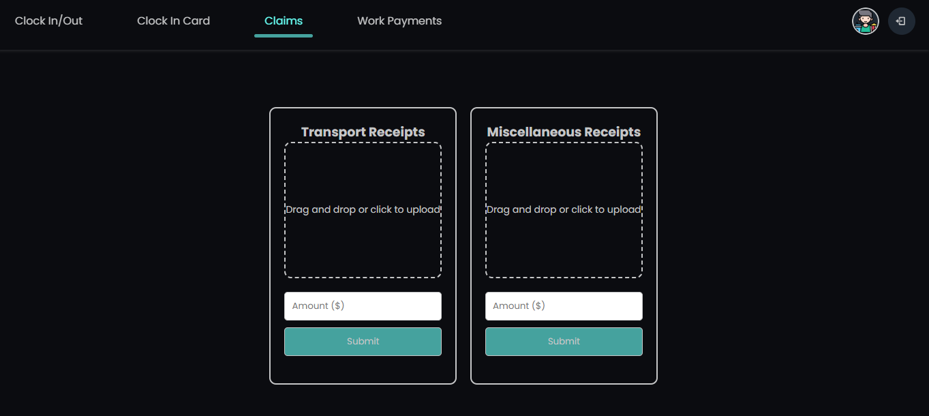Image resolution: width=929 pixels, height=416 pixels.
Task: Click Drag and drop text under Transport Receipts
Action: click(x=363, y=209)
